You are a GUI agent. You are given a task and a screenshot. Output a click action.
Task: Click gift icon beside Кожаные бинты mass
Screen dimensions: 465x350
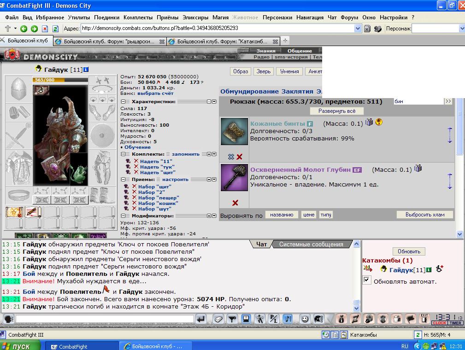pos(369,122)
